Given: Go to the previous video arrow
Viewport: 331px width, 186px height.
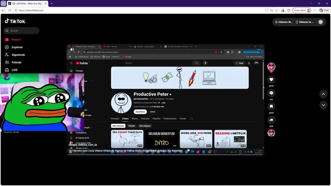Looking at the screenshot, I should [x=323, y=94].
